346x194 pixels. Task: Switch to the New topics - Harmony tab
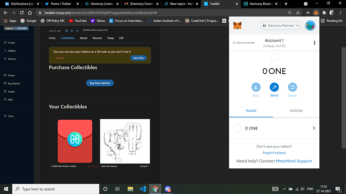click(181, 4)
